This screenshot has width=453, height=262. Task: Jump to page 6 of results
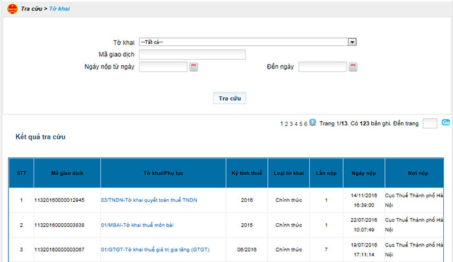coord(305,123)
